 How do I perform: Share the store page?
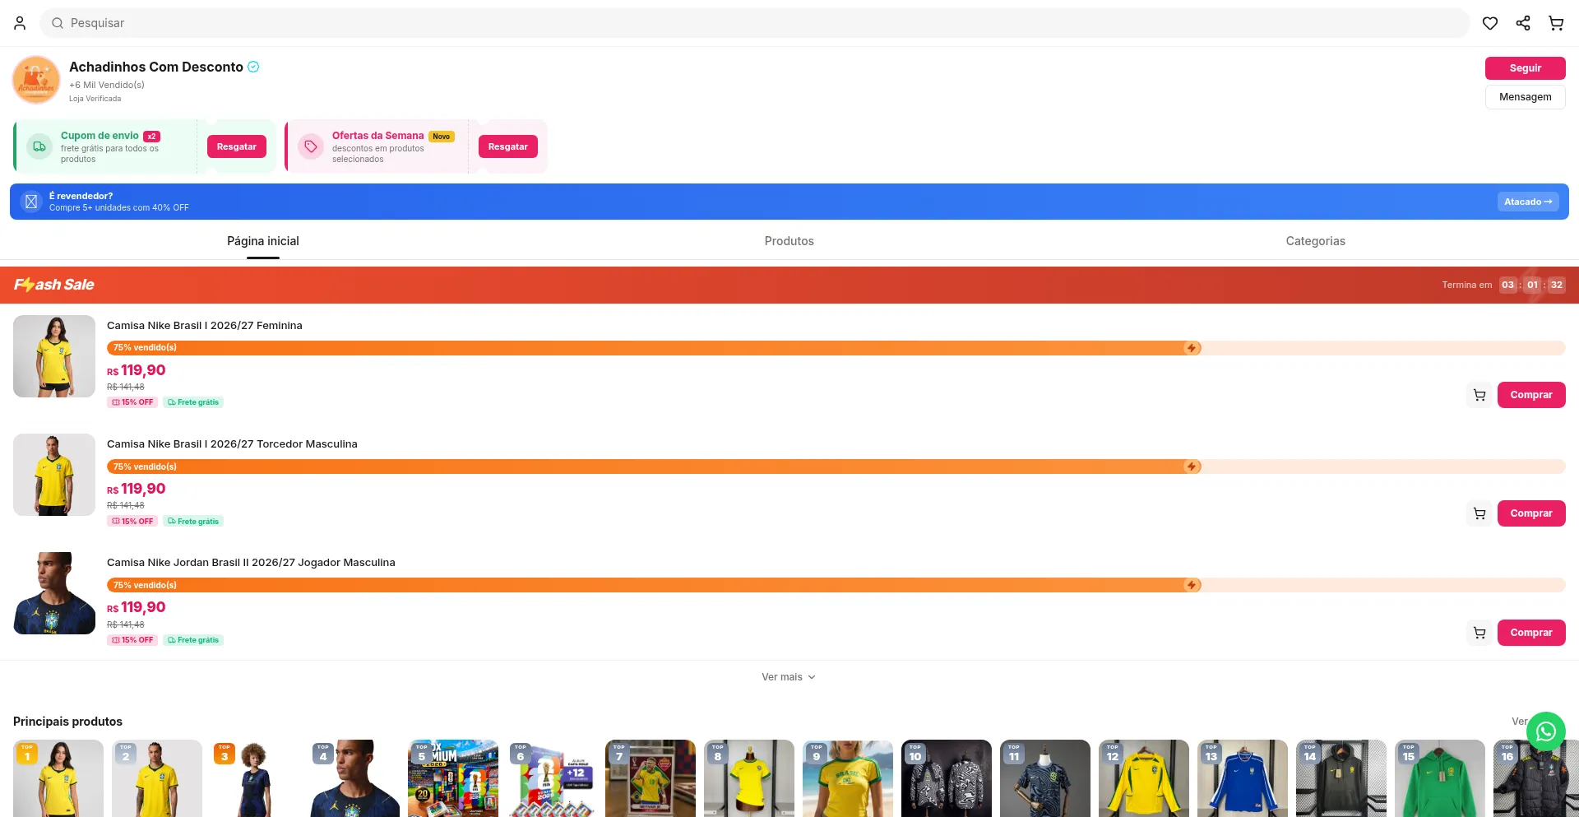point(1523,23)
